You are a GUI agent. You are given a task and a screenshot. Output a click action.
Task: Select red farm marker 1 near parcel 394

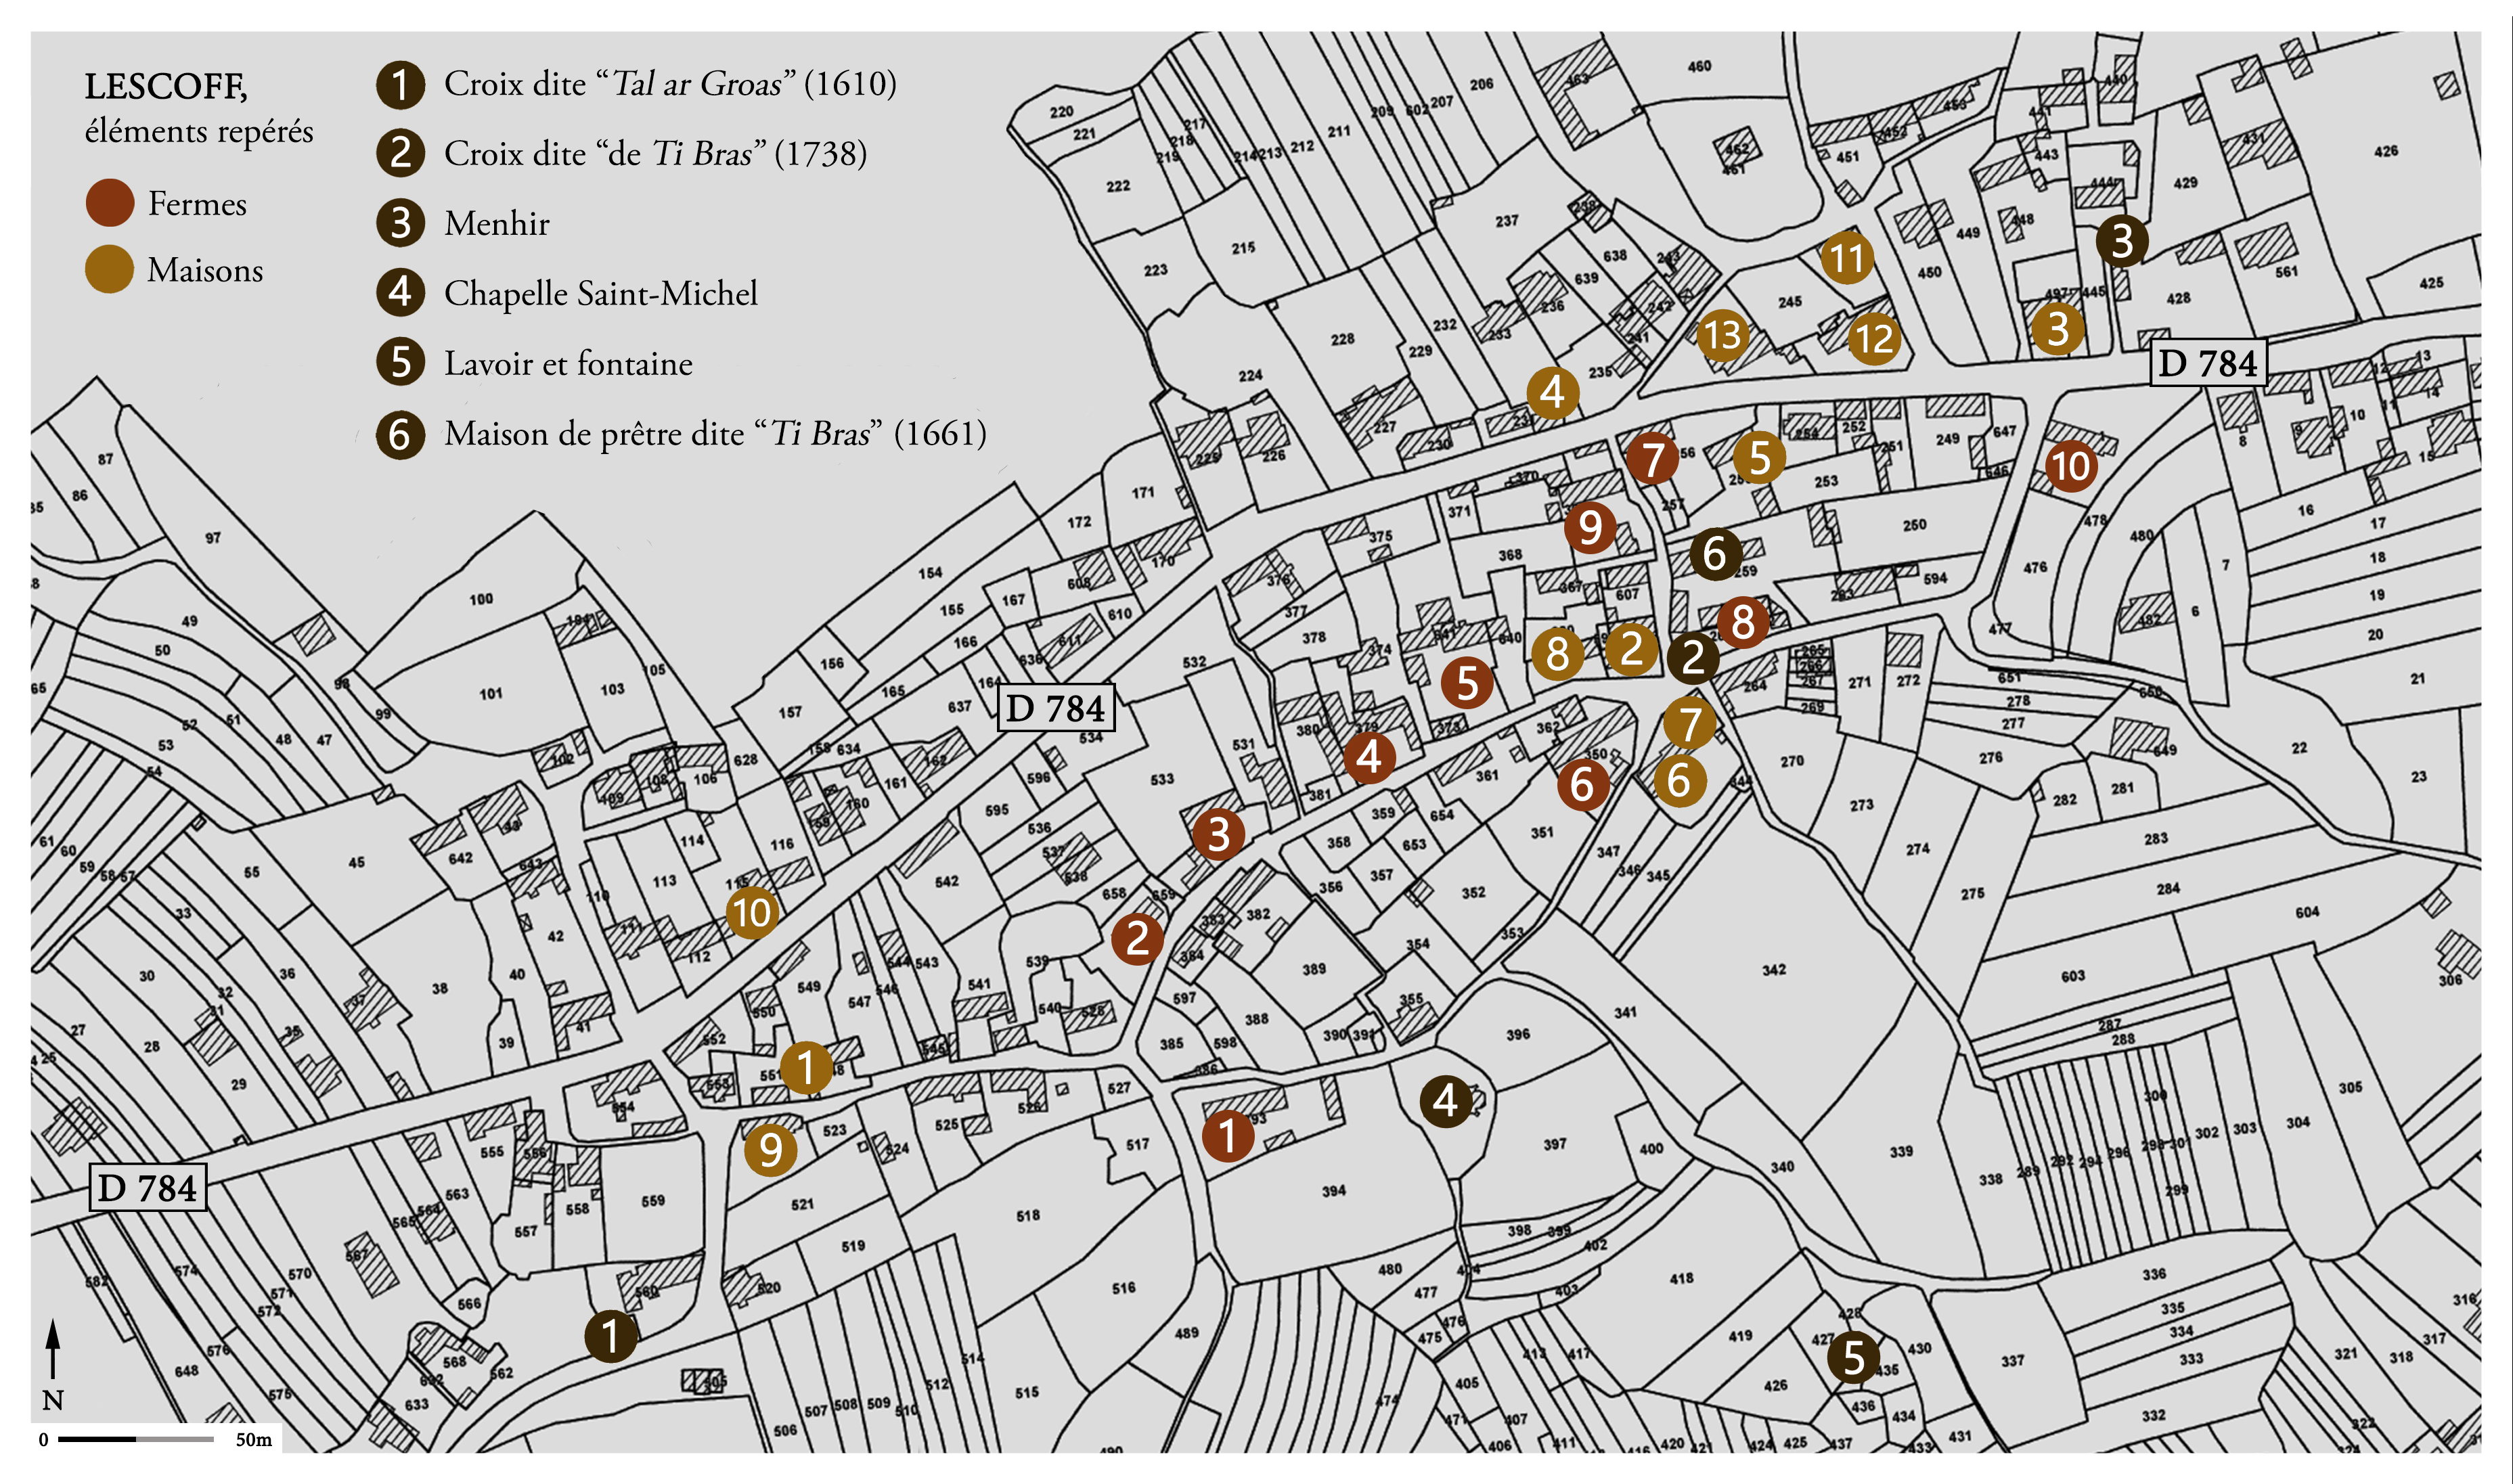click(x=1227, y=1136)
